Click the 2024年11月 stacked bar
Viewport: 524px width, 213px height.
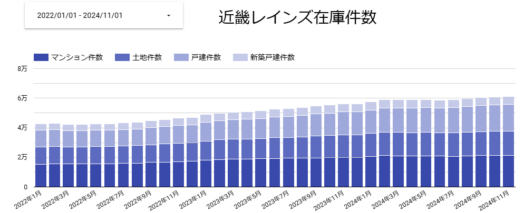(509, 141)
